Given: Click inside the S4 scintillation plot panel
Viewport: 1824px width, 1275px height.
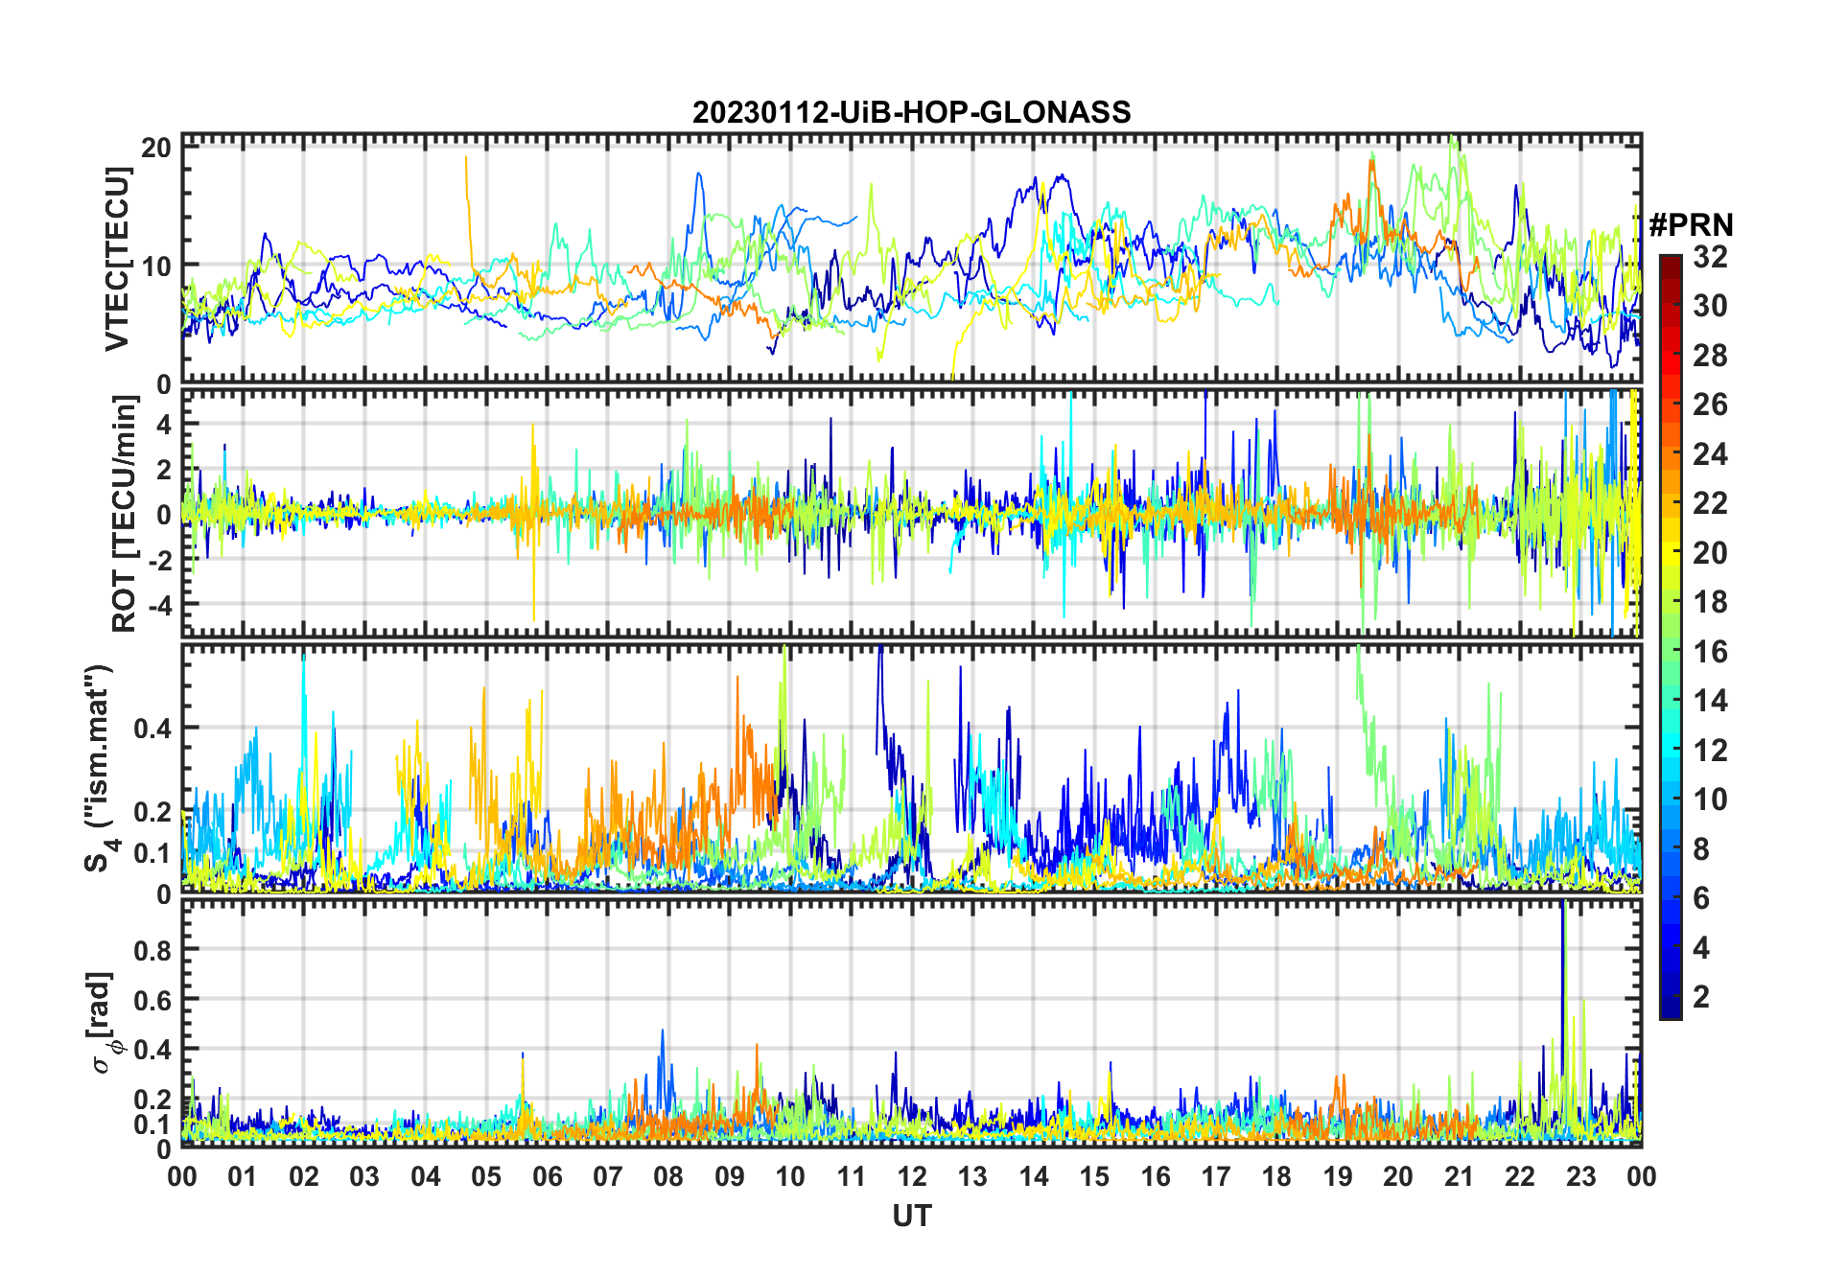Looking at the screenshot, I should pos(912,768).
